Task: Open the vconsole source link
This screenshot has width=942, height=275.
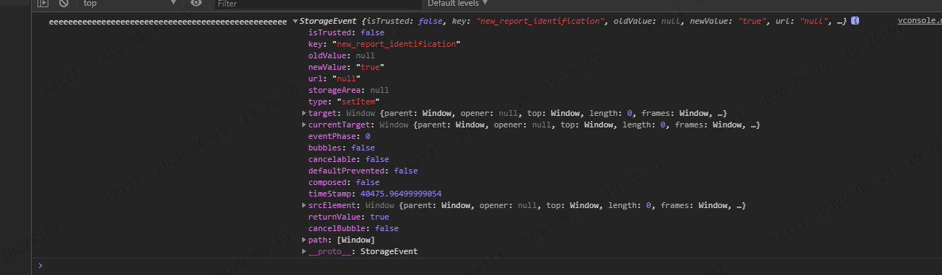Action: (919, 21)
